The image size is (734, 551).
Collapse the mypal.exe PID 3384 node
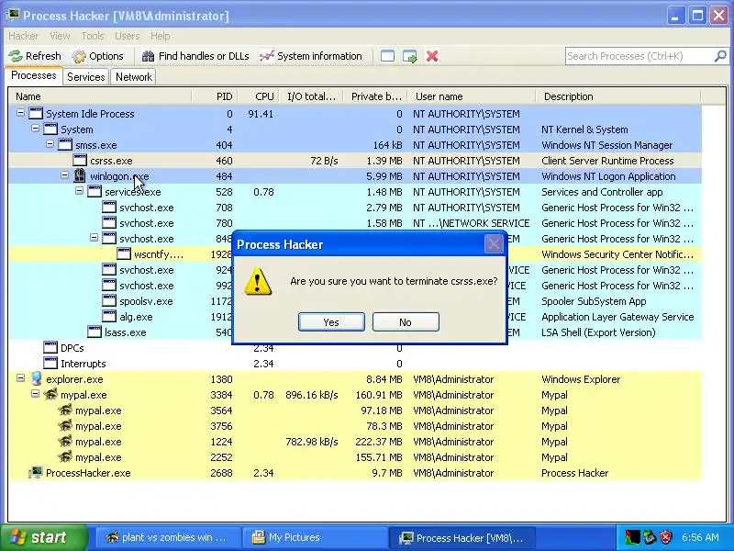(x=35, y=394)
